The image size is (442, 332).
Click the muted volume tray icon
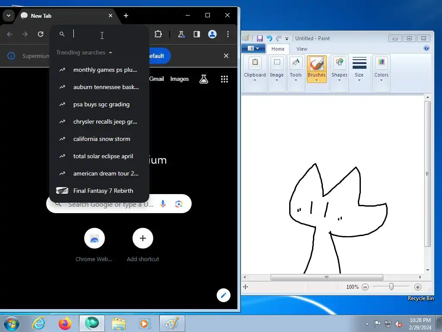(398, 324)
